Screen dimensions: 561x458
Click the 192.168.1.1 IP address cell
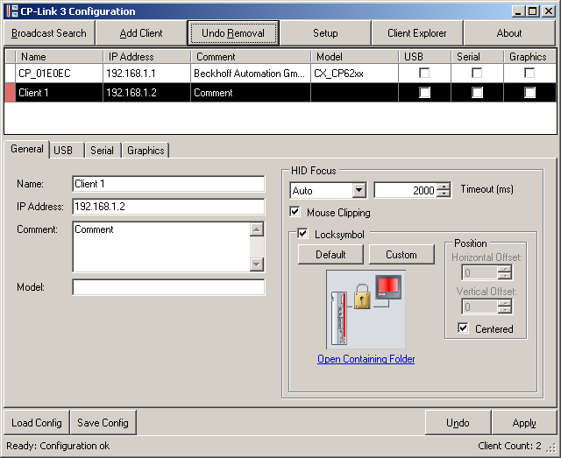[147, 74]
